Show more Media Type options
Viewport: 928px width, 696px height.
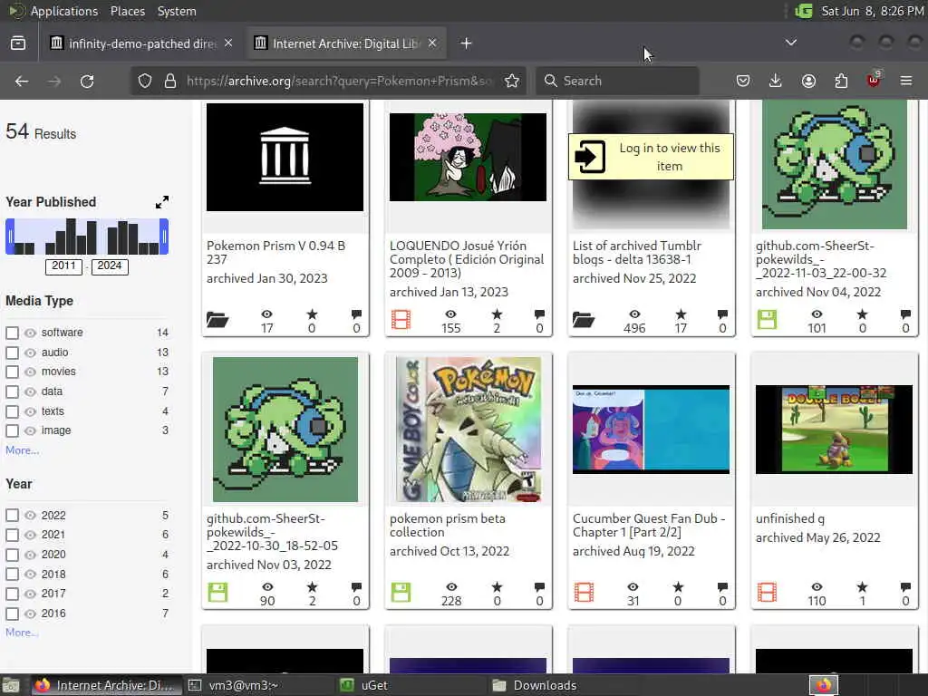point(22,450)
